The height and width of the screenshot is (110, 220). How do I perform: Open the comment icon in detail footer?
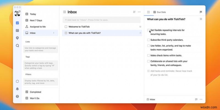[x=196, y=99]
